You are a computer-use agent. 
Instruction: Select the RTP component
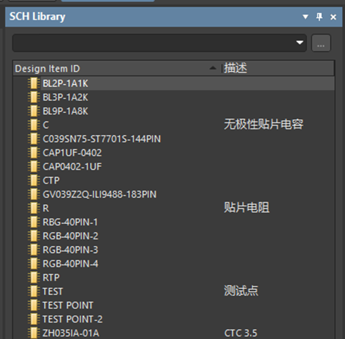coord(51,277)
